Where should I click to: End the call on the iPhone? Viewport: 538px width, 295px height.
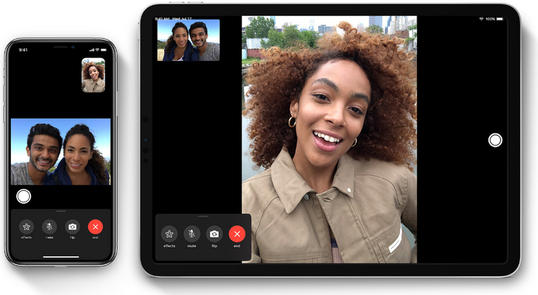(x=95, y=227)
